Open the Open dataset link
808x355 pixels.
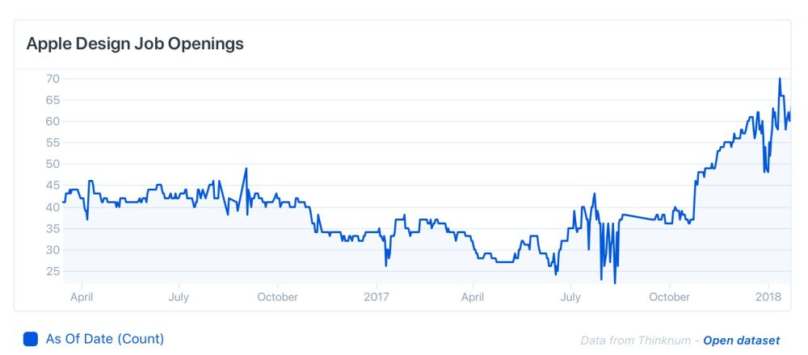point(741,340)
